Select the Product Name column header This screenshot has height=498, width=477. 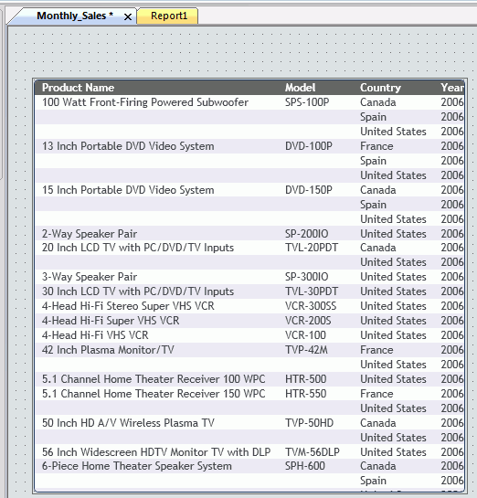tap(78, 88)
